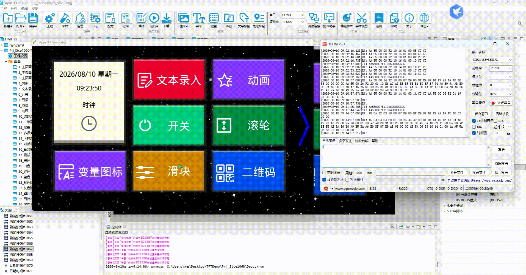This screenshot has height=275, width=526.
Task: Open the 字库 font library icon
Action: 199,18
